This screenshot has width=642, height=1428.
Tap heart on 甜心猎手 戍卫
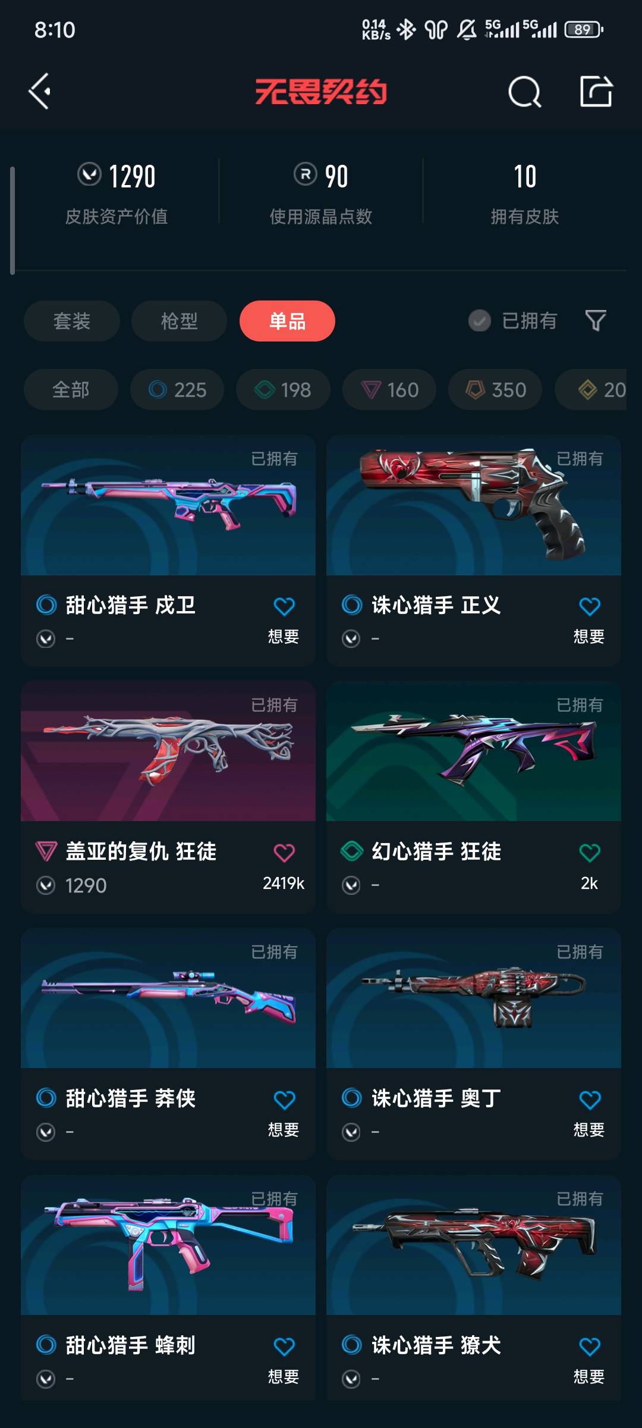tap(284, 606)
